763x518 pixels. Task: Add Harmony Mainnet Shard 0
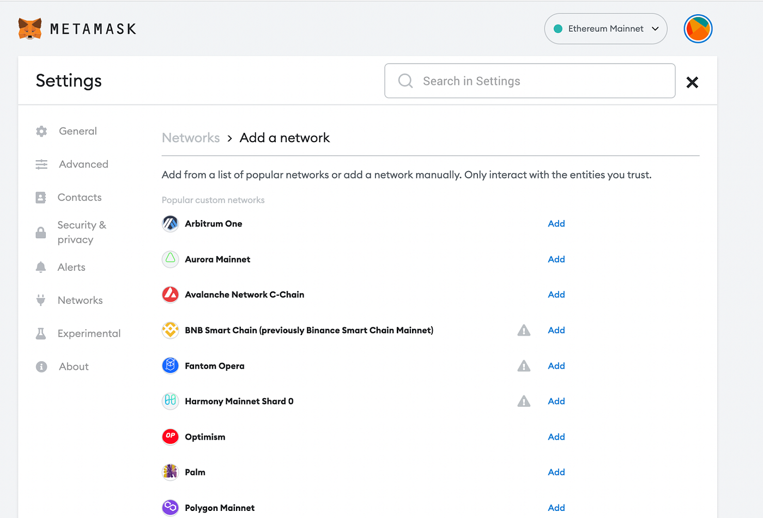[556, 401]
